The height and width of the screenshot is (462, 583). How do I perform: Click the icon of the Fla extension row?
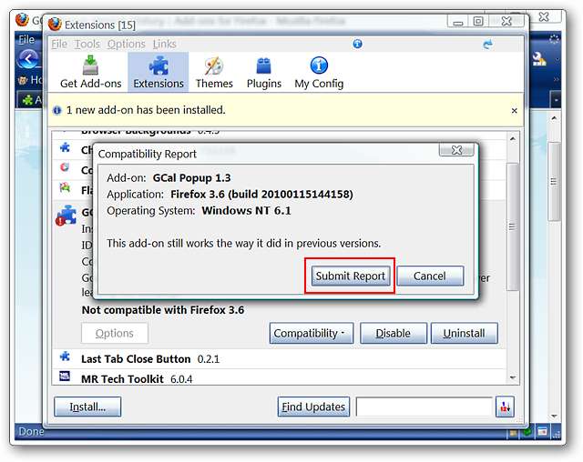pos(65,187)
